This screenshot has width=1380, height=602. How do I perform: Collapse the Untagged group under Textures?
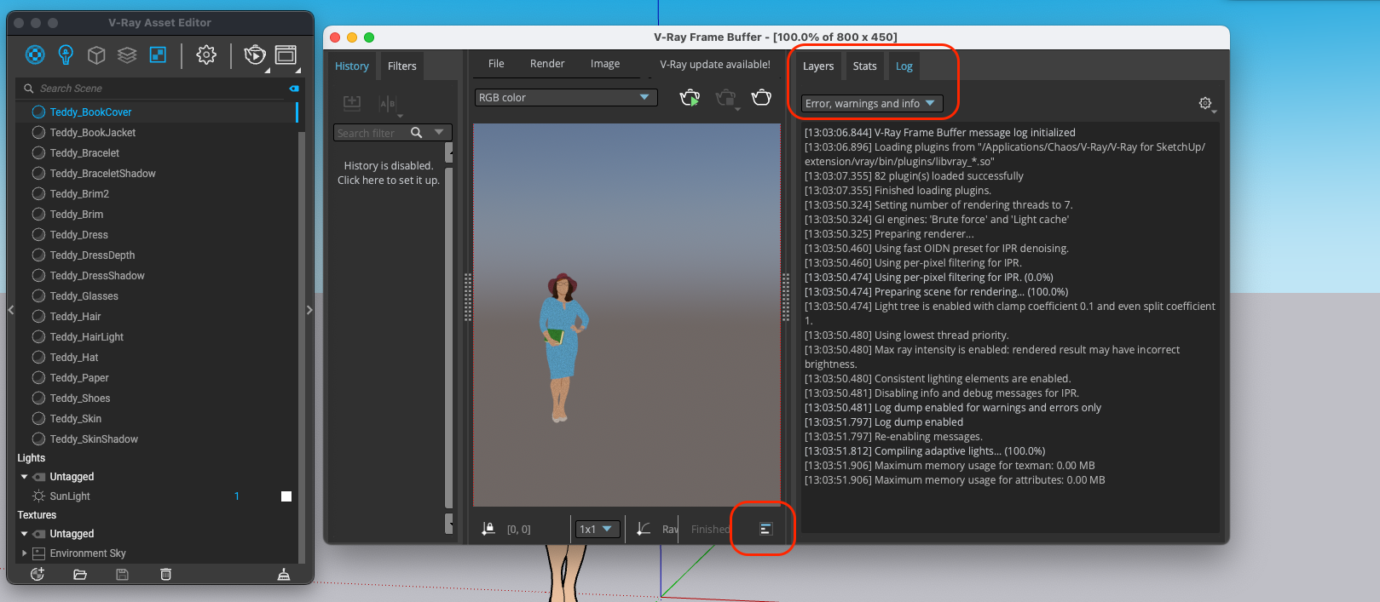[24, 534]
